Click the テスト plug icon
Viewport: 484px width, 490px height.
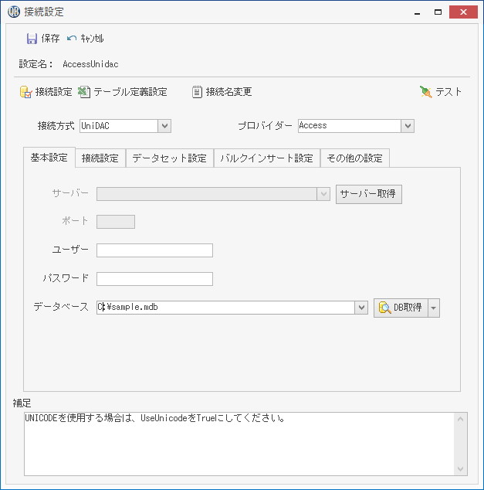click(x=425, y=92)
